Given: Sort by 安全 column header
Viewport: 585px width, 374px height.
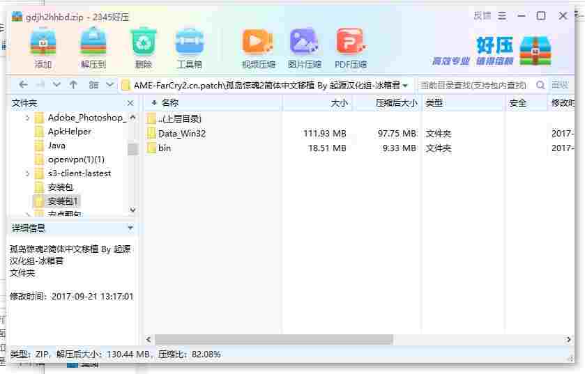Looking at the screenshot, I should pos(527,103).
